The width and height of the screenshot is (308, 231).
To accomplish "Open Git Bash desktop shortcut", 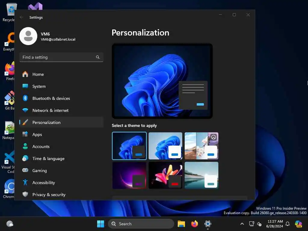I will [x=9, y=100].
